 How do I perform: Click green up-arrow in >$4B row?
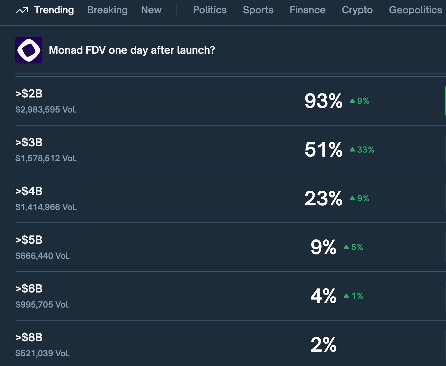coord(352,198)
